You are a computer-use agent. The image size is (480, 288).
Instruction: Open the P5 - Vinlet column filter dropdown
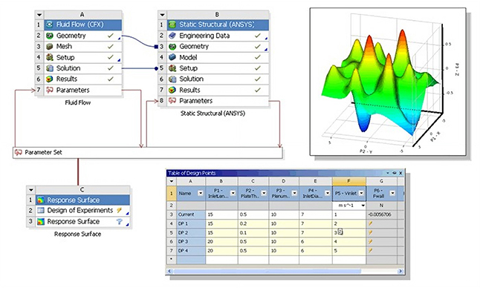pyautogui.click(x=361, y=193)
